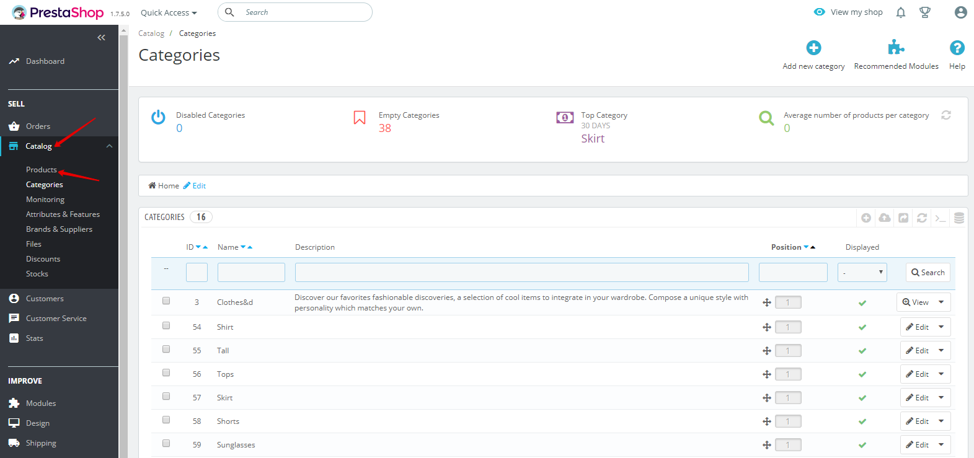Open Attributes & Features submenu item
The width and height of the screenshot is (974, 458).
point(63,214)
